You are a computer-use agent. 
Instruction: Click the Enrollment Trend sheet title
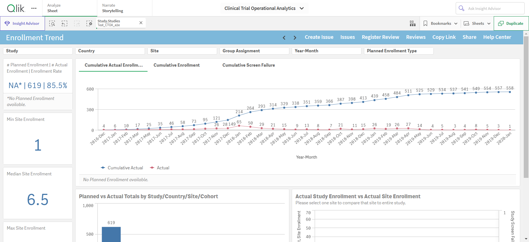tap(35, 37)
